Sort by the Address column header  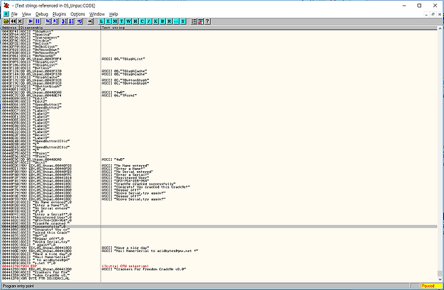[10, 28]
